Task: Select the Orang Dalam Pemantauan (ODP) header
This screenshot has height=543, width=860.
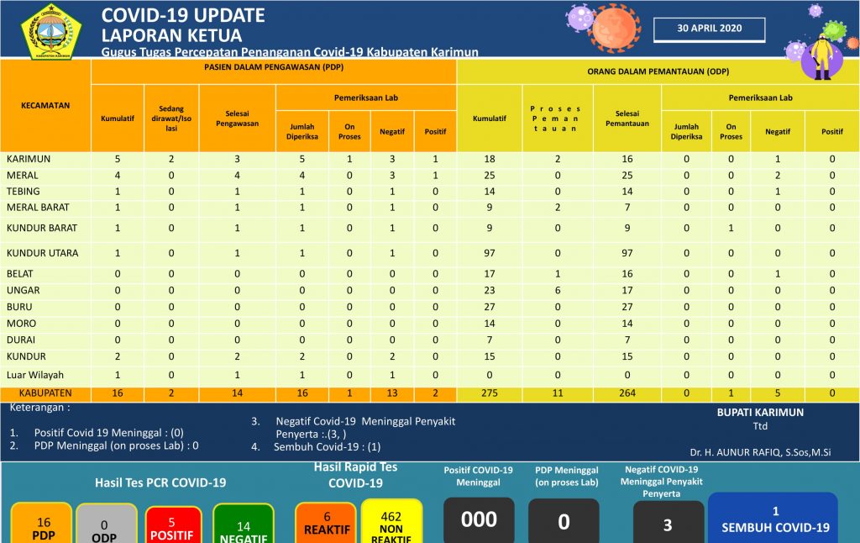Action: tap(657, 72)
